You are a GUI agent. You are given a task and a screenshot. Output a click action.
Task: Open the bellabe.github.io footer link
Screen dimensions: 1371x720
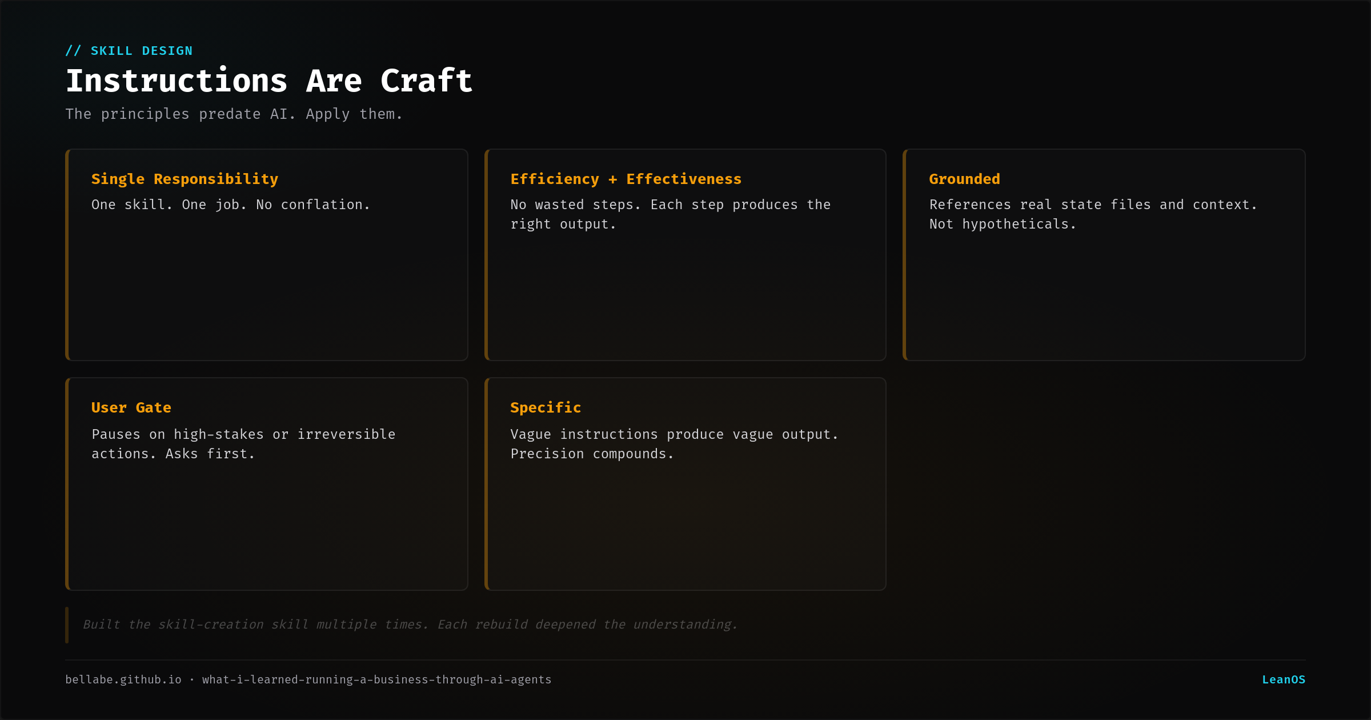(123, 679)
